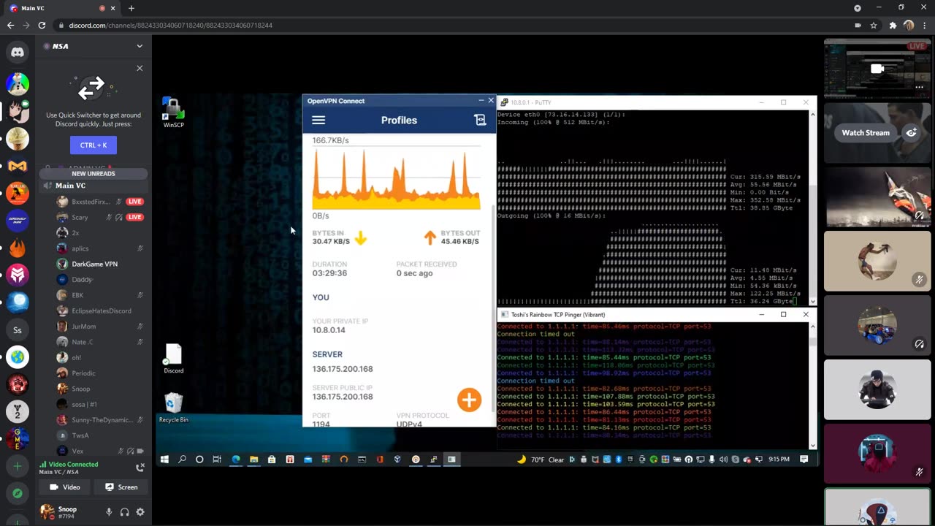Open File Explorer from the taskbar

tap(253, 460)
